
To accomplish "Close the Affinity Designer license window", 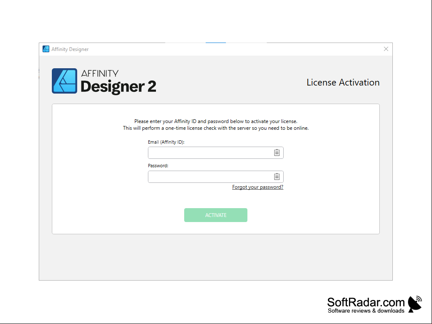I will (386, 49).
